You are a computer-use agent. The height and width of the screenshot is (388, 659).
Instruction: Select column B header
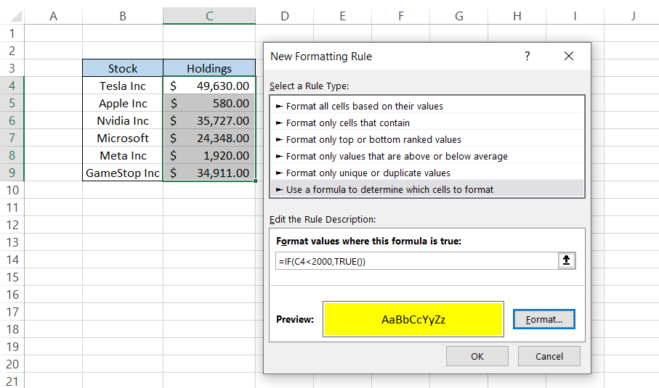(122, 16)
